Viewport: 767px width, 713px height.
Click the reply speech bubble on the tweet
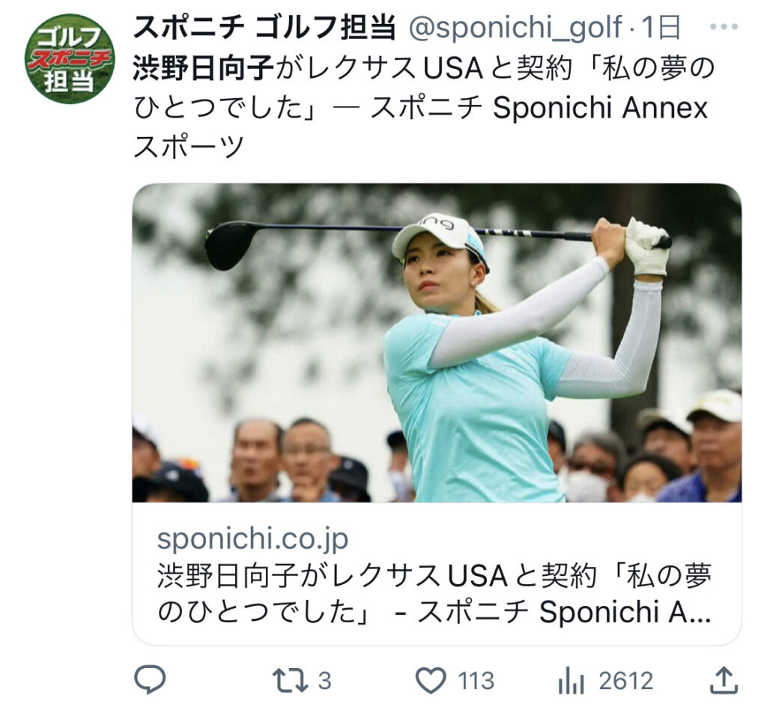(152, 676)
